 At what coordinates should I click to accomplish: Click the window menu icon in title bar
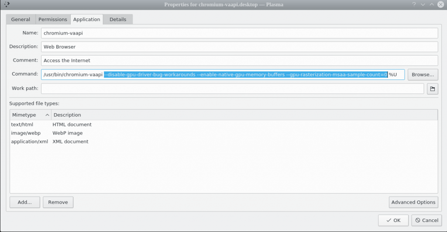7,4
